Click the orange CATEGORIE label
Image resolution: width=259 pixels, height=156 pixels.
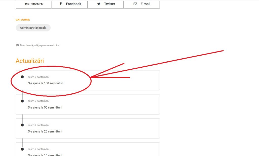pos(23,20)
